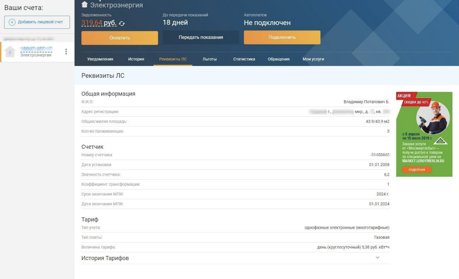Switch to the Обращения tab

[x=278, y=59]
